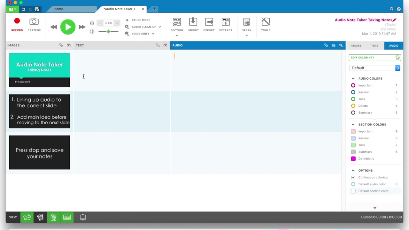The image size is (409, 230).
Task: Click the Images pane collapse icon
Action: click(68, 45)
